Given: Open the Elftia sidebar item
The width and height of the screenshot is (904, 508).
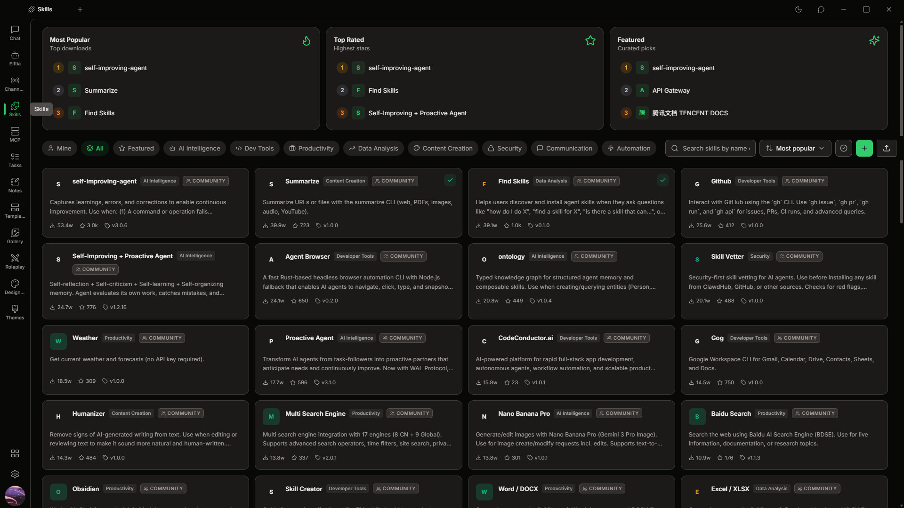Looking at the screenshot, I should coord(15,58).
